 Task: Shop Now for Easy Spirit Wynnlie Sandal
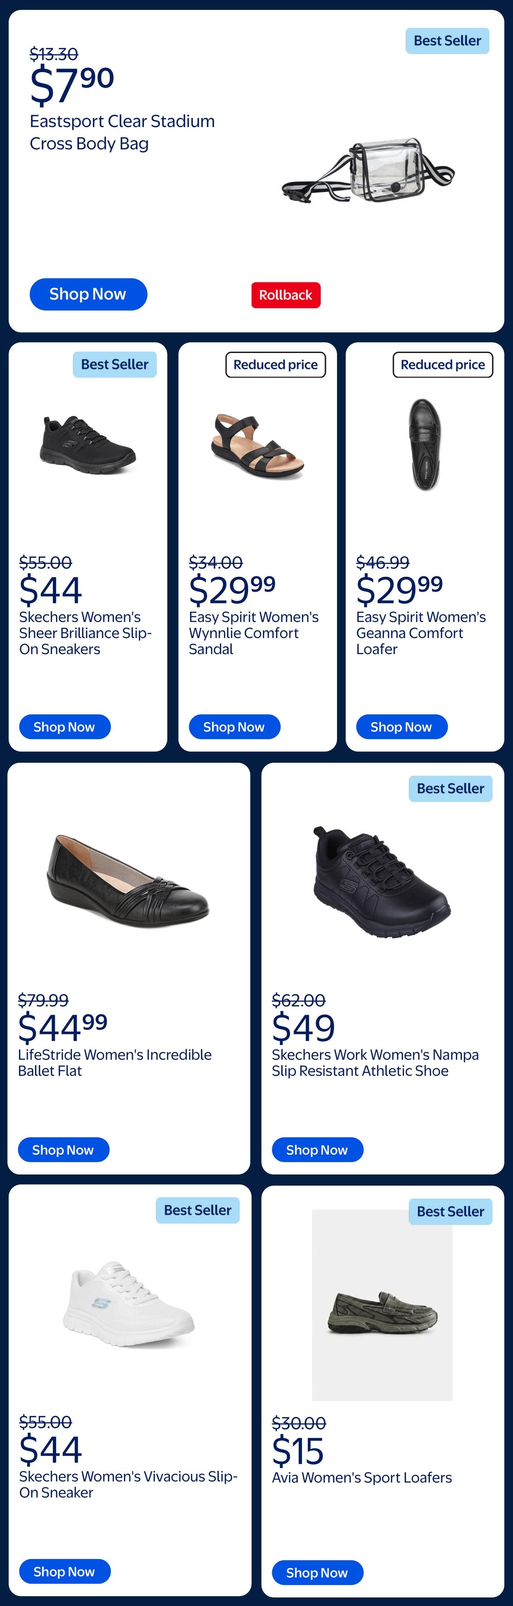click(x=234, y=727)
